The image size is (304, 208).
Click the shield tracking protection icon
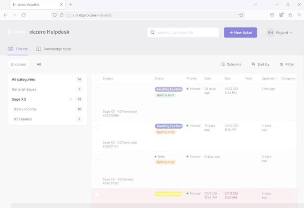click(x=55, y=15)
